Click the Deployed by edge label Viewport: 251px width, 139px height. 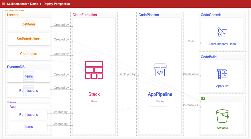pyautogui.click(x=127, y=74)
